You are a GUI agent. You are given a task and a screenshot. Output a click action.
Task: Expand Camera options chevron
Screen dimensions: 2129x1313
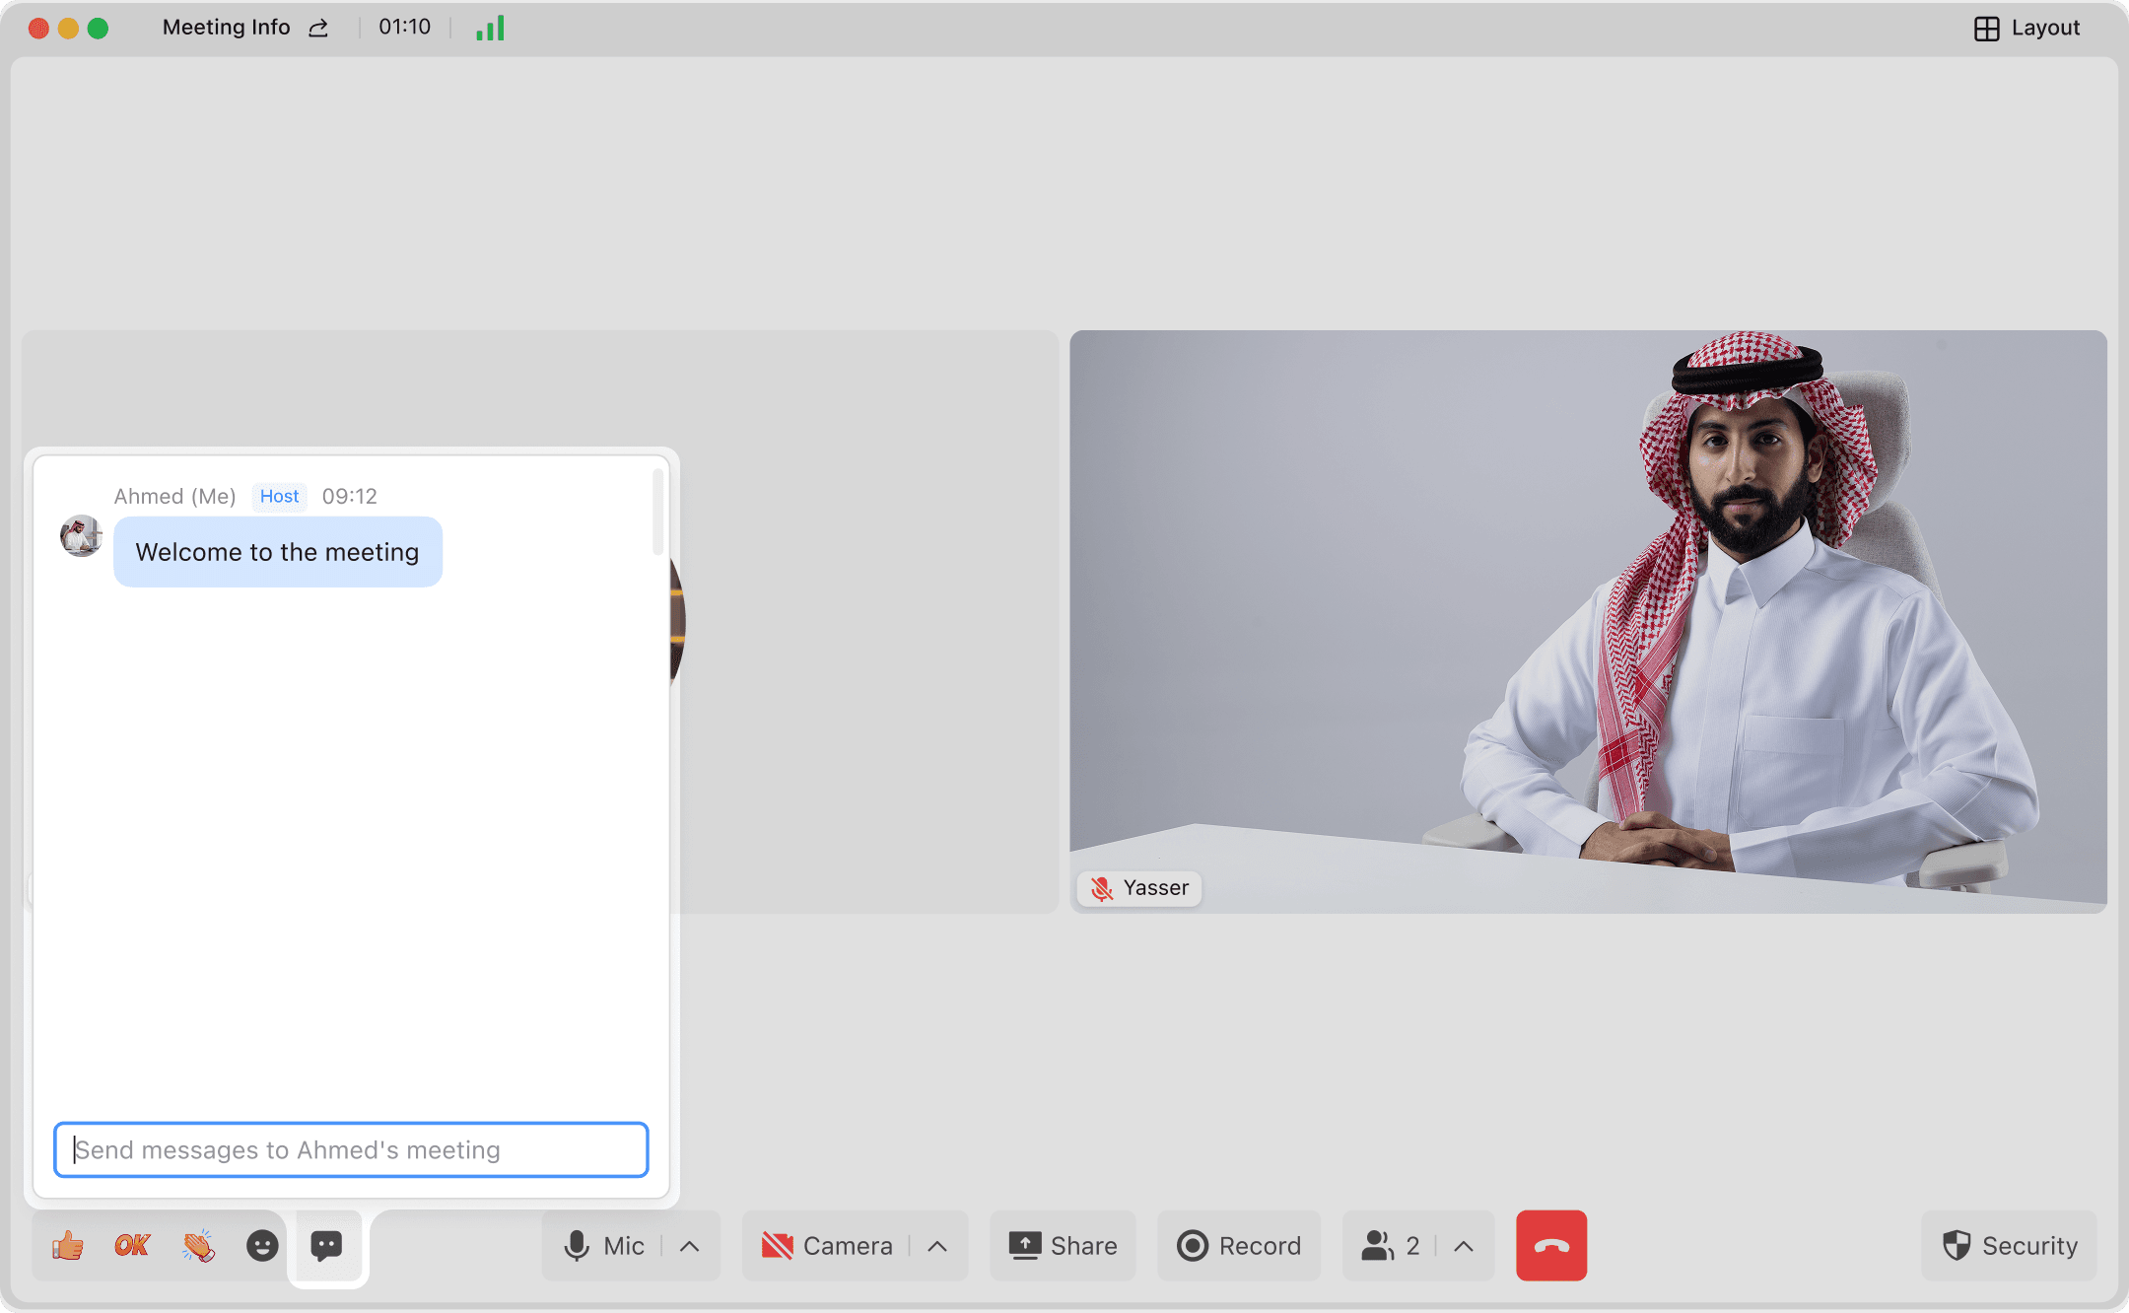tap(937, 1246)
